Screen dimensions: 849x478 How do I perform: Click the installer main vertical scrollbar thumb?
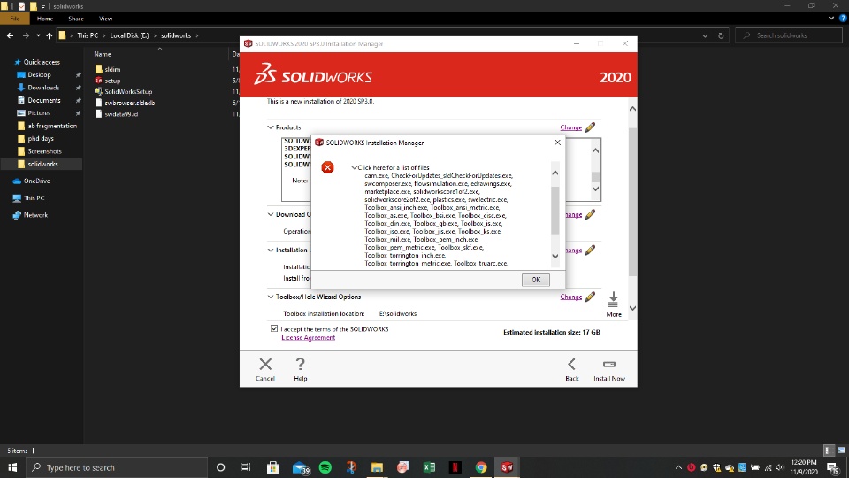click(x=632, y=202)
